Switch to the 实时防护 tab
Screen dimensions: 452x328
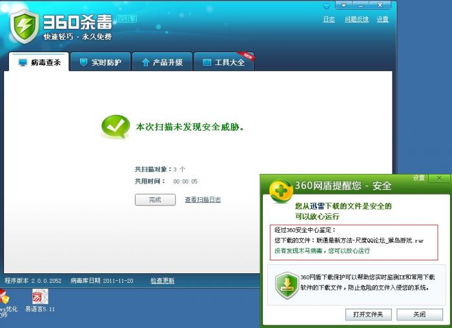pos(101,62)
